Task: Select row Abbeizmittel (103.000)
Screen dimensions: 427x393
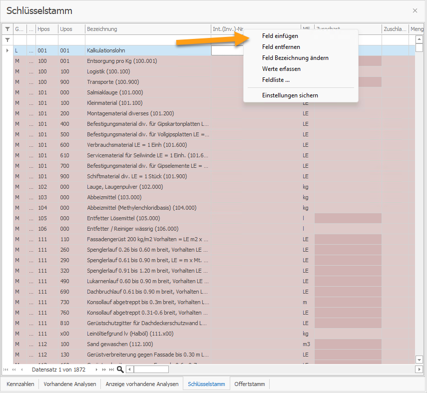Action: click(x=214, y=197)
